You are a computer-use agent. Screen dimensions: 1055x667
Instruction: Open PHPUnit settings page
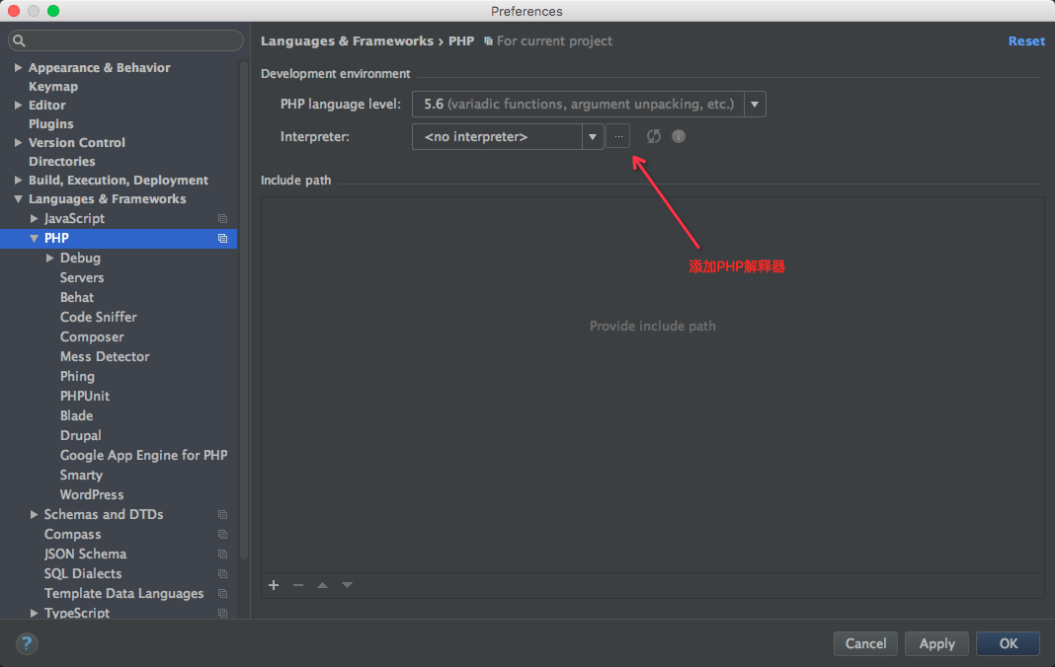click(x=85, y=396)
